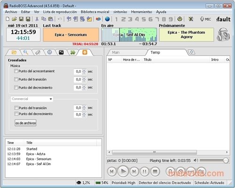This screenshot has width=235, height=188.
Task: Enable Commercial Punto del decrecimiento checkbox
Action: point(16,114)
